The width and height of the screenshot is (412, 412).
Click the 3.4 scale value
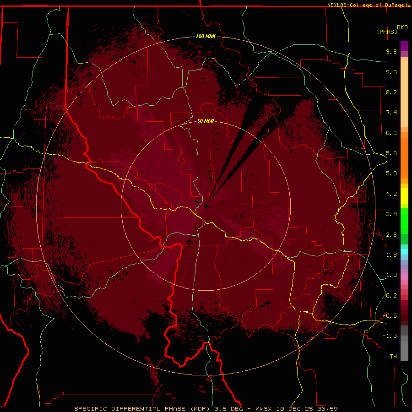pos(391,214)
